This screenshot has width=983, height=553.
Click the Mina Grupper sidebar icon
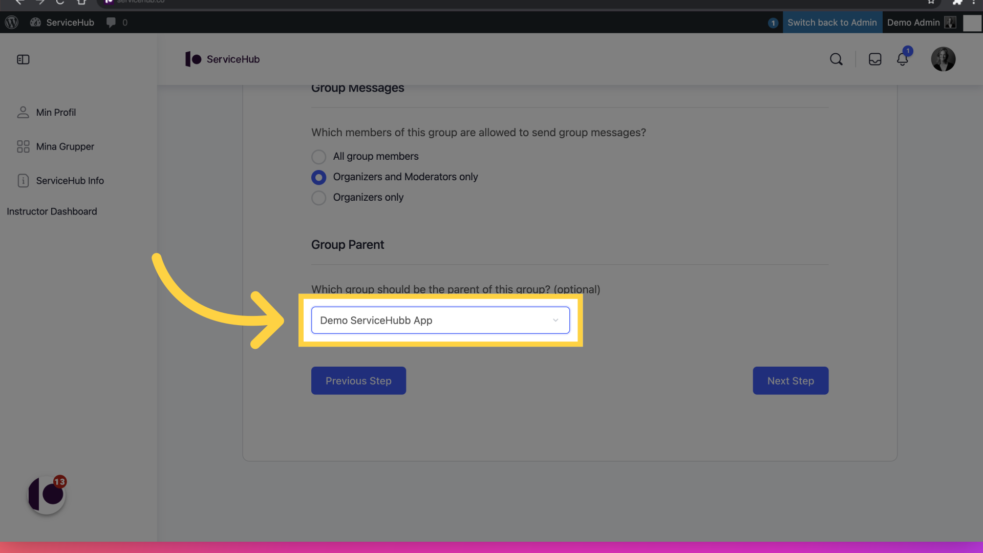23,146
